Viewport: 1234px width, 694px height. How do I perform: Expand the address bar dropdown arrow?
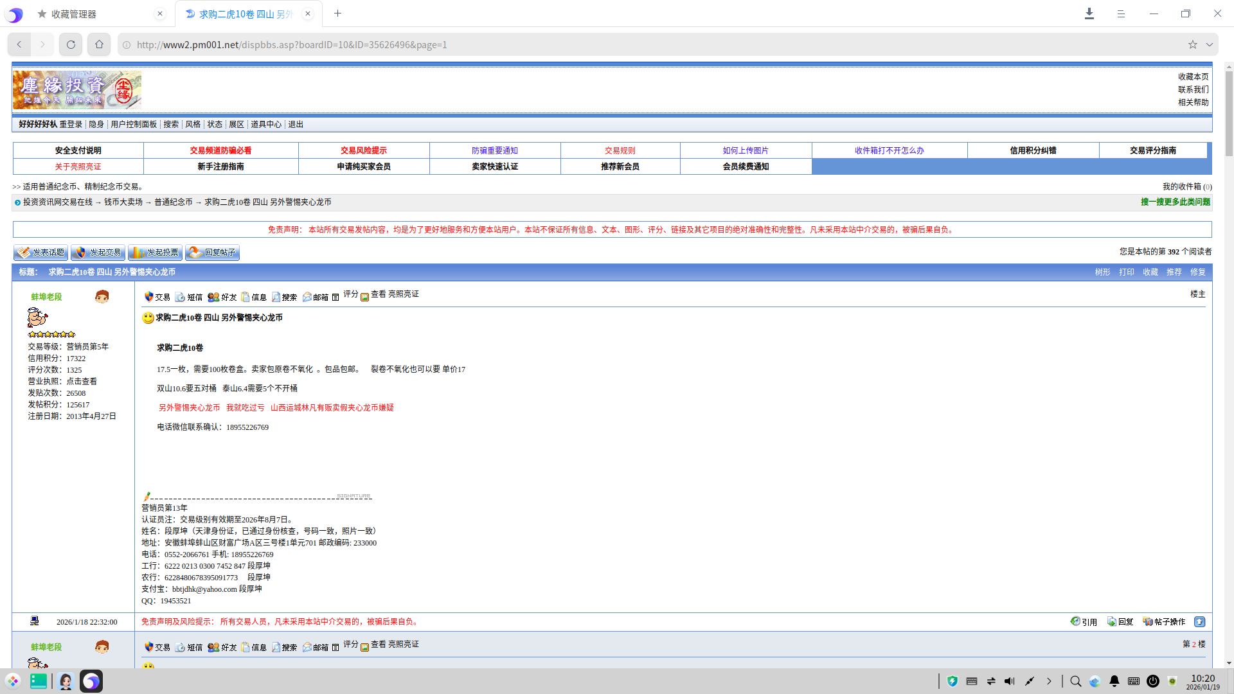[x=1210, y=45]
